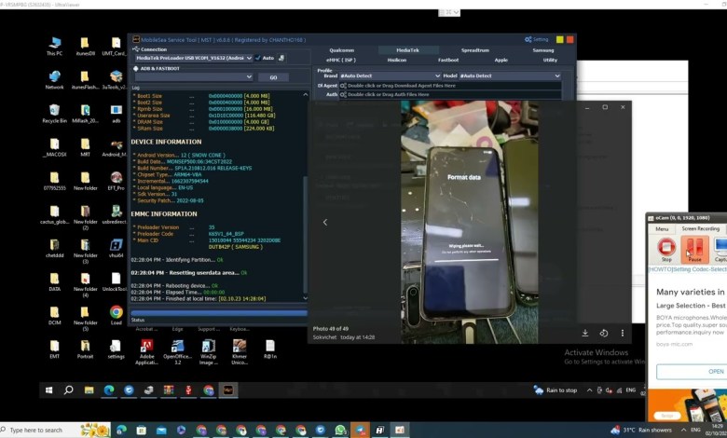Viewport: 727px width, 438px height.
Task: Open the Recycle Bin desktop icon
Action: [55, 113]
